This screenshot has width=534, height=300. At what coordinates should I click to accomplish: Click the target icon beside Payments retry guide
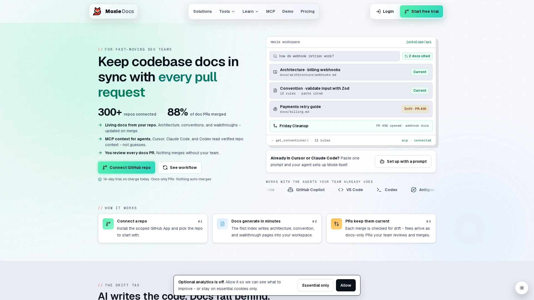[275, 109]
